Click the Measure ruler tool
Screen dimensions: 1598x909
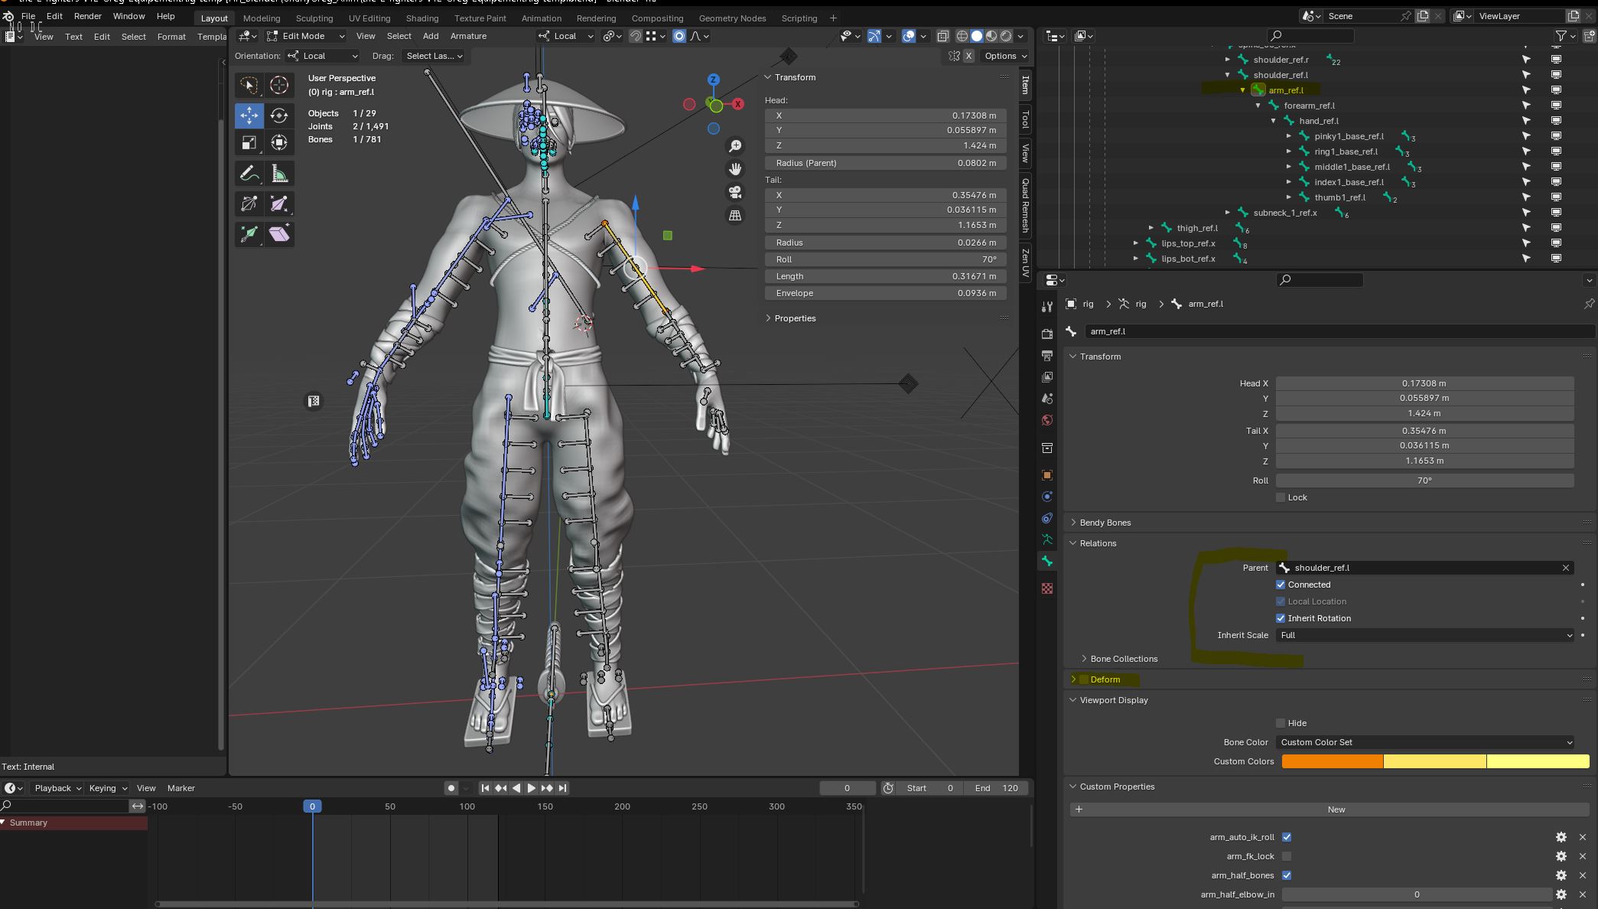[x=279, y=174]
